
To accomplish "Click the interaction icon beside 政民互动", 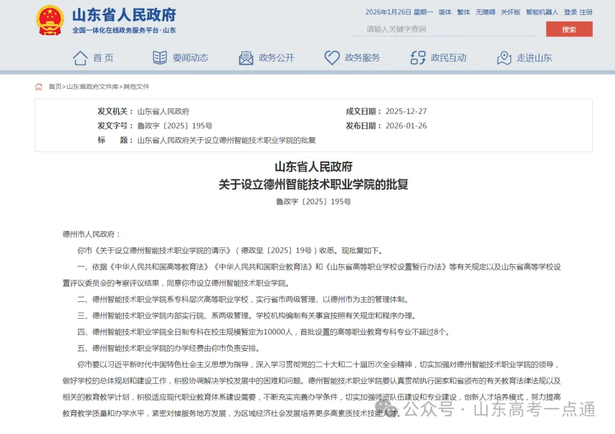I will click(418, 58).
